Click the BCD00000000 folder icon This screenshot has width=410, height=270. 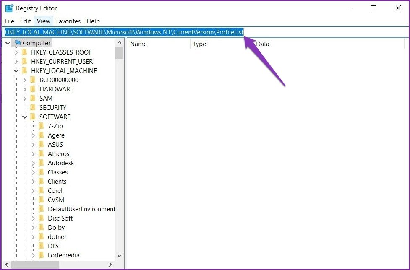[x=33, y=80]
